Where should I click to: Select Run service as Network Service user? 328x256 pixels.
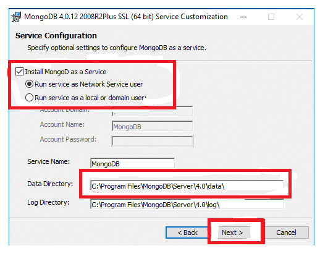(29, 84)
